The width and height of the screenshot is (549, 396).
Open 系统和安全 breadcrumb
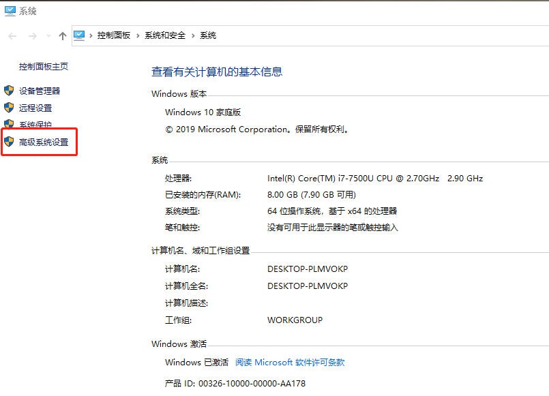pos(165,35)
